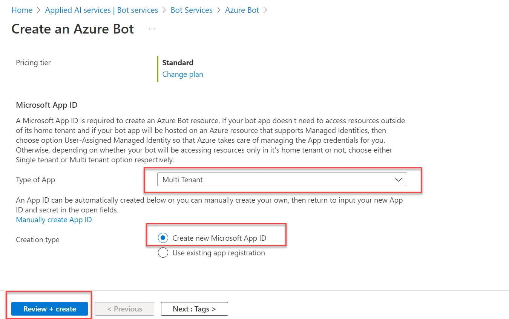This screenshot has width=509, height=319.
Task: Click the Creation type label
Action: pos(38,240)
